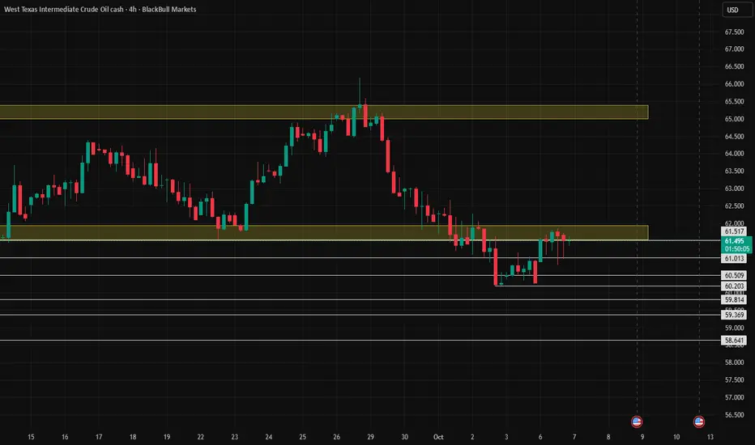Click the Oct label on time axis

(x=438, y=437)
